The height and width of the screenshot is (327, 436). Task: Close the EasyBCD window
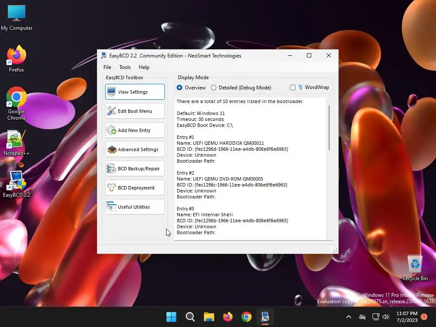point(329,55)
